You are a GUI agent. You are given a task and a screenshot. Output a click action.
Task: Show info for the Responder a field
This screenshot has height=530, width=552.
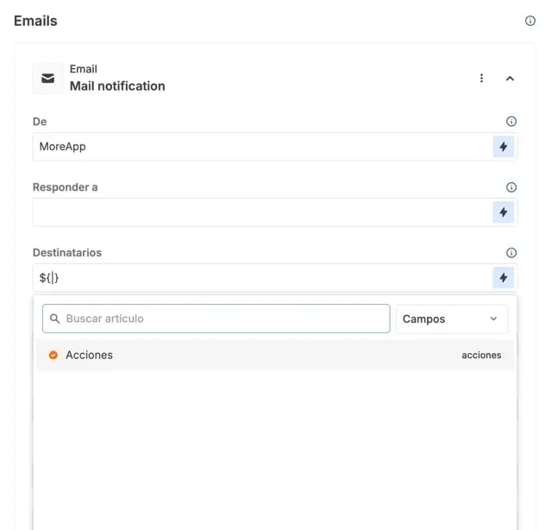(x=511, y=187)
